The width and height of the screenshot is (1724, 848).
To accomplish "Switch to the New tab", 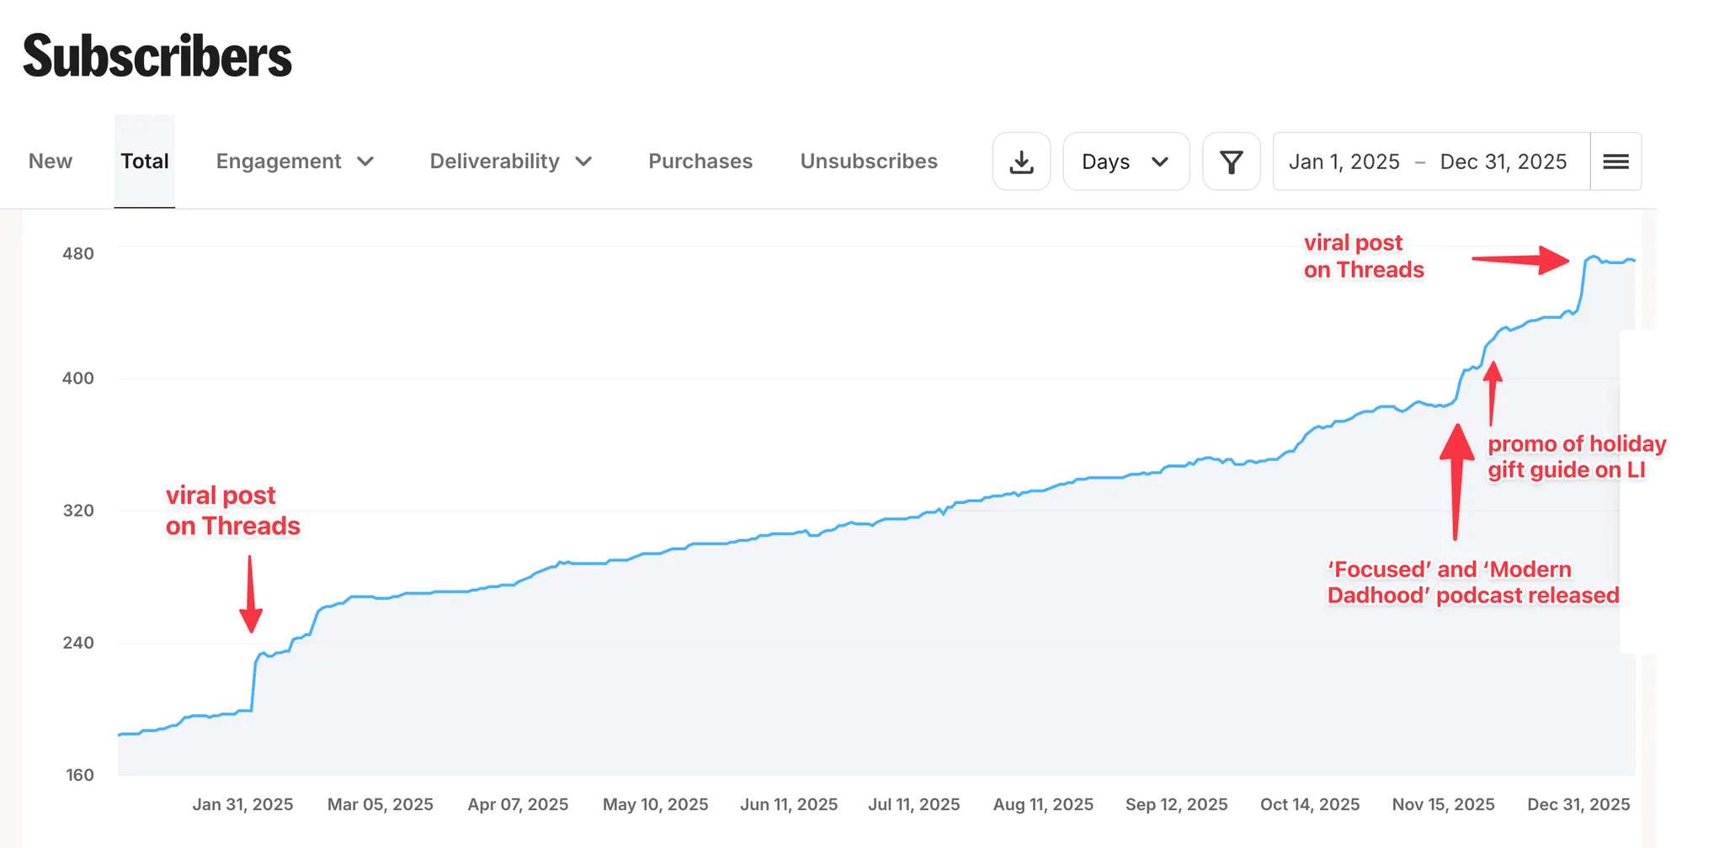I will point(51,162).
